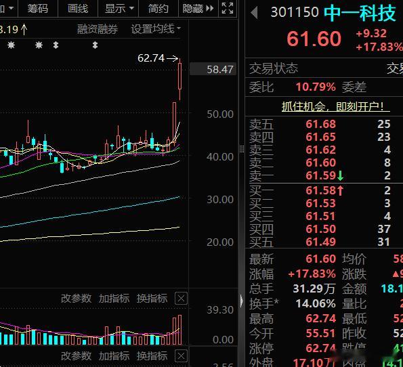
Task: Click the diamond marker beside second star
Action: pos(56,45)
